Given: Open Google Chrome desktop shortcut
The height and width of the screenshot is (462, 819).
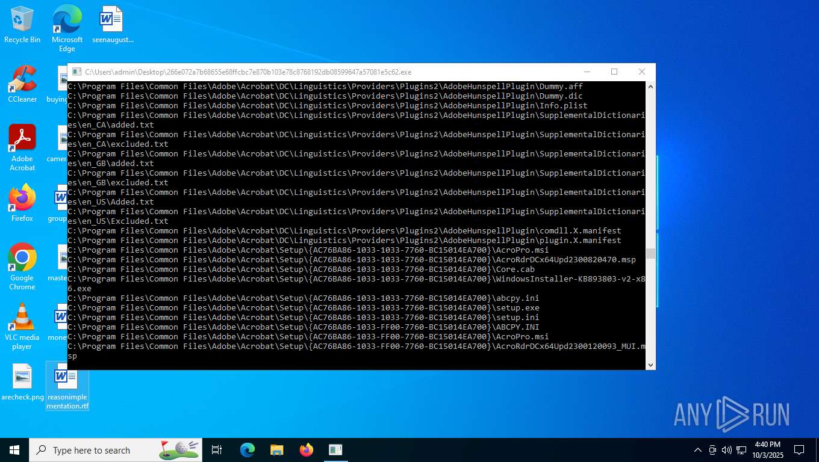Looking at the screenshot, I should pyautogui.click(x=22, y=267).
